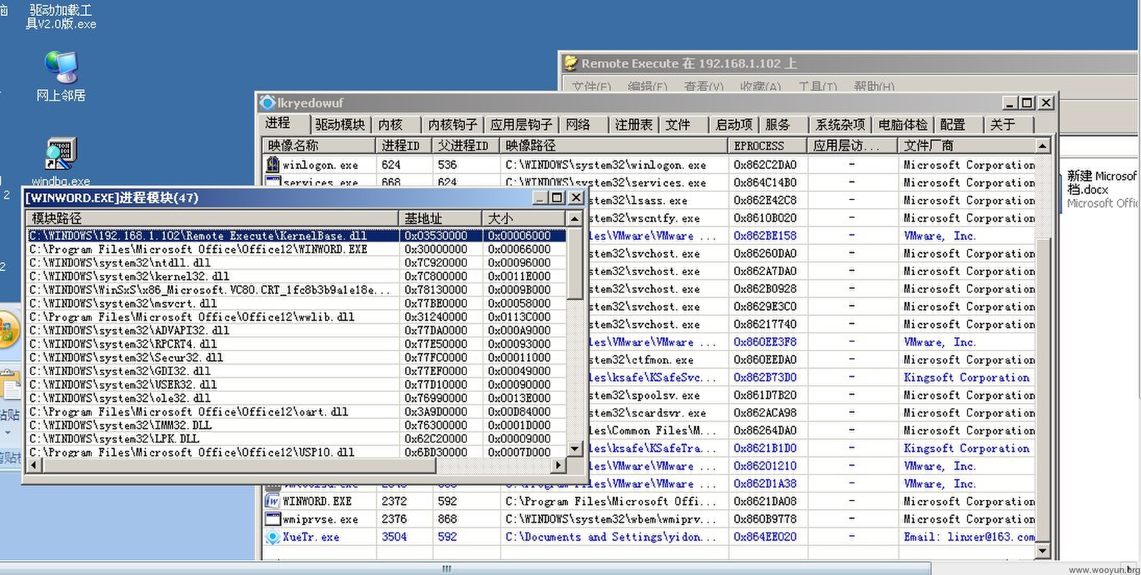Click the Remote Execute window title icon

click(572, 63)
